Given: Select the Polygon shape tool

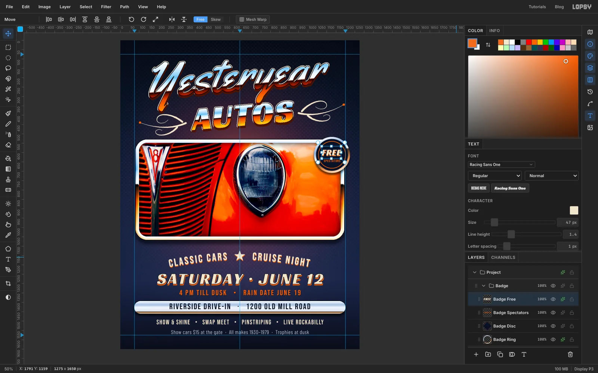Looking at the screenshot, I should click(x=8, y=249).
